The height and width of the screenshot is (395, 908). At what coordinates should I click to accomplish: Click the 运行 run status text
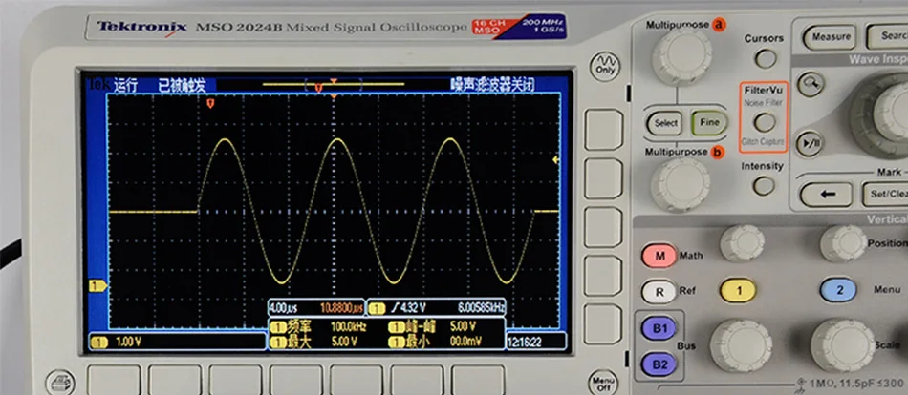125,86
